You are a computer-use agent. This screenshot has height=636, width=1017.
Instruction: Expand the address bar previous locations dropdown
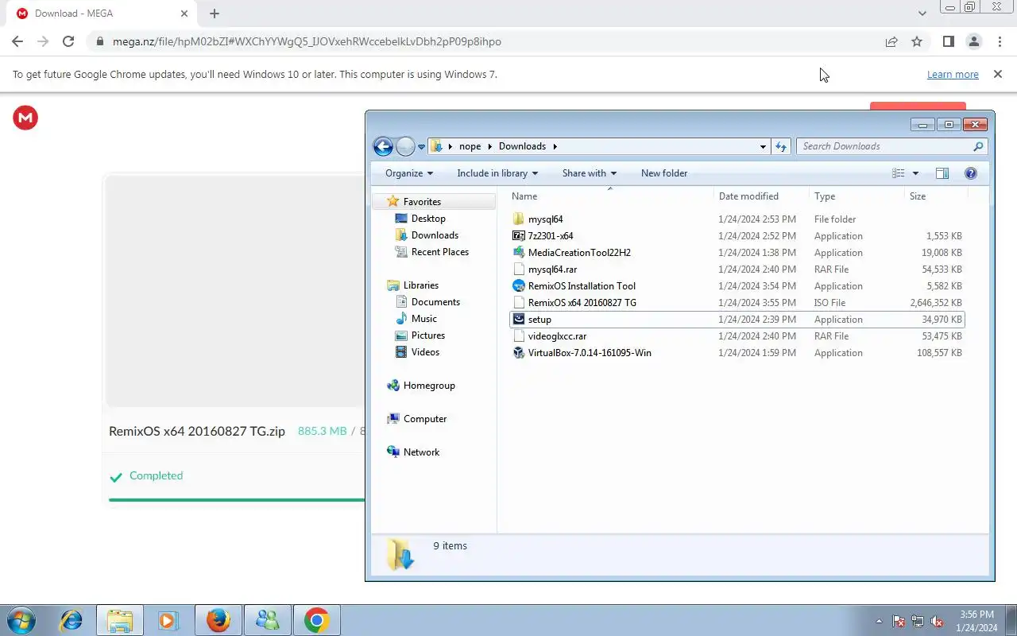click(x=763, y=146)
